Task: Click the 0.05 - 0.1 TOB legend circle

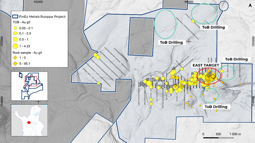Action: [15, 28]
